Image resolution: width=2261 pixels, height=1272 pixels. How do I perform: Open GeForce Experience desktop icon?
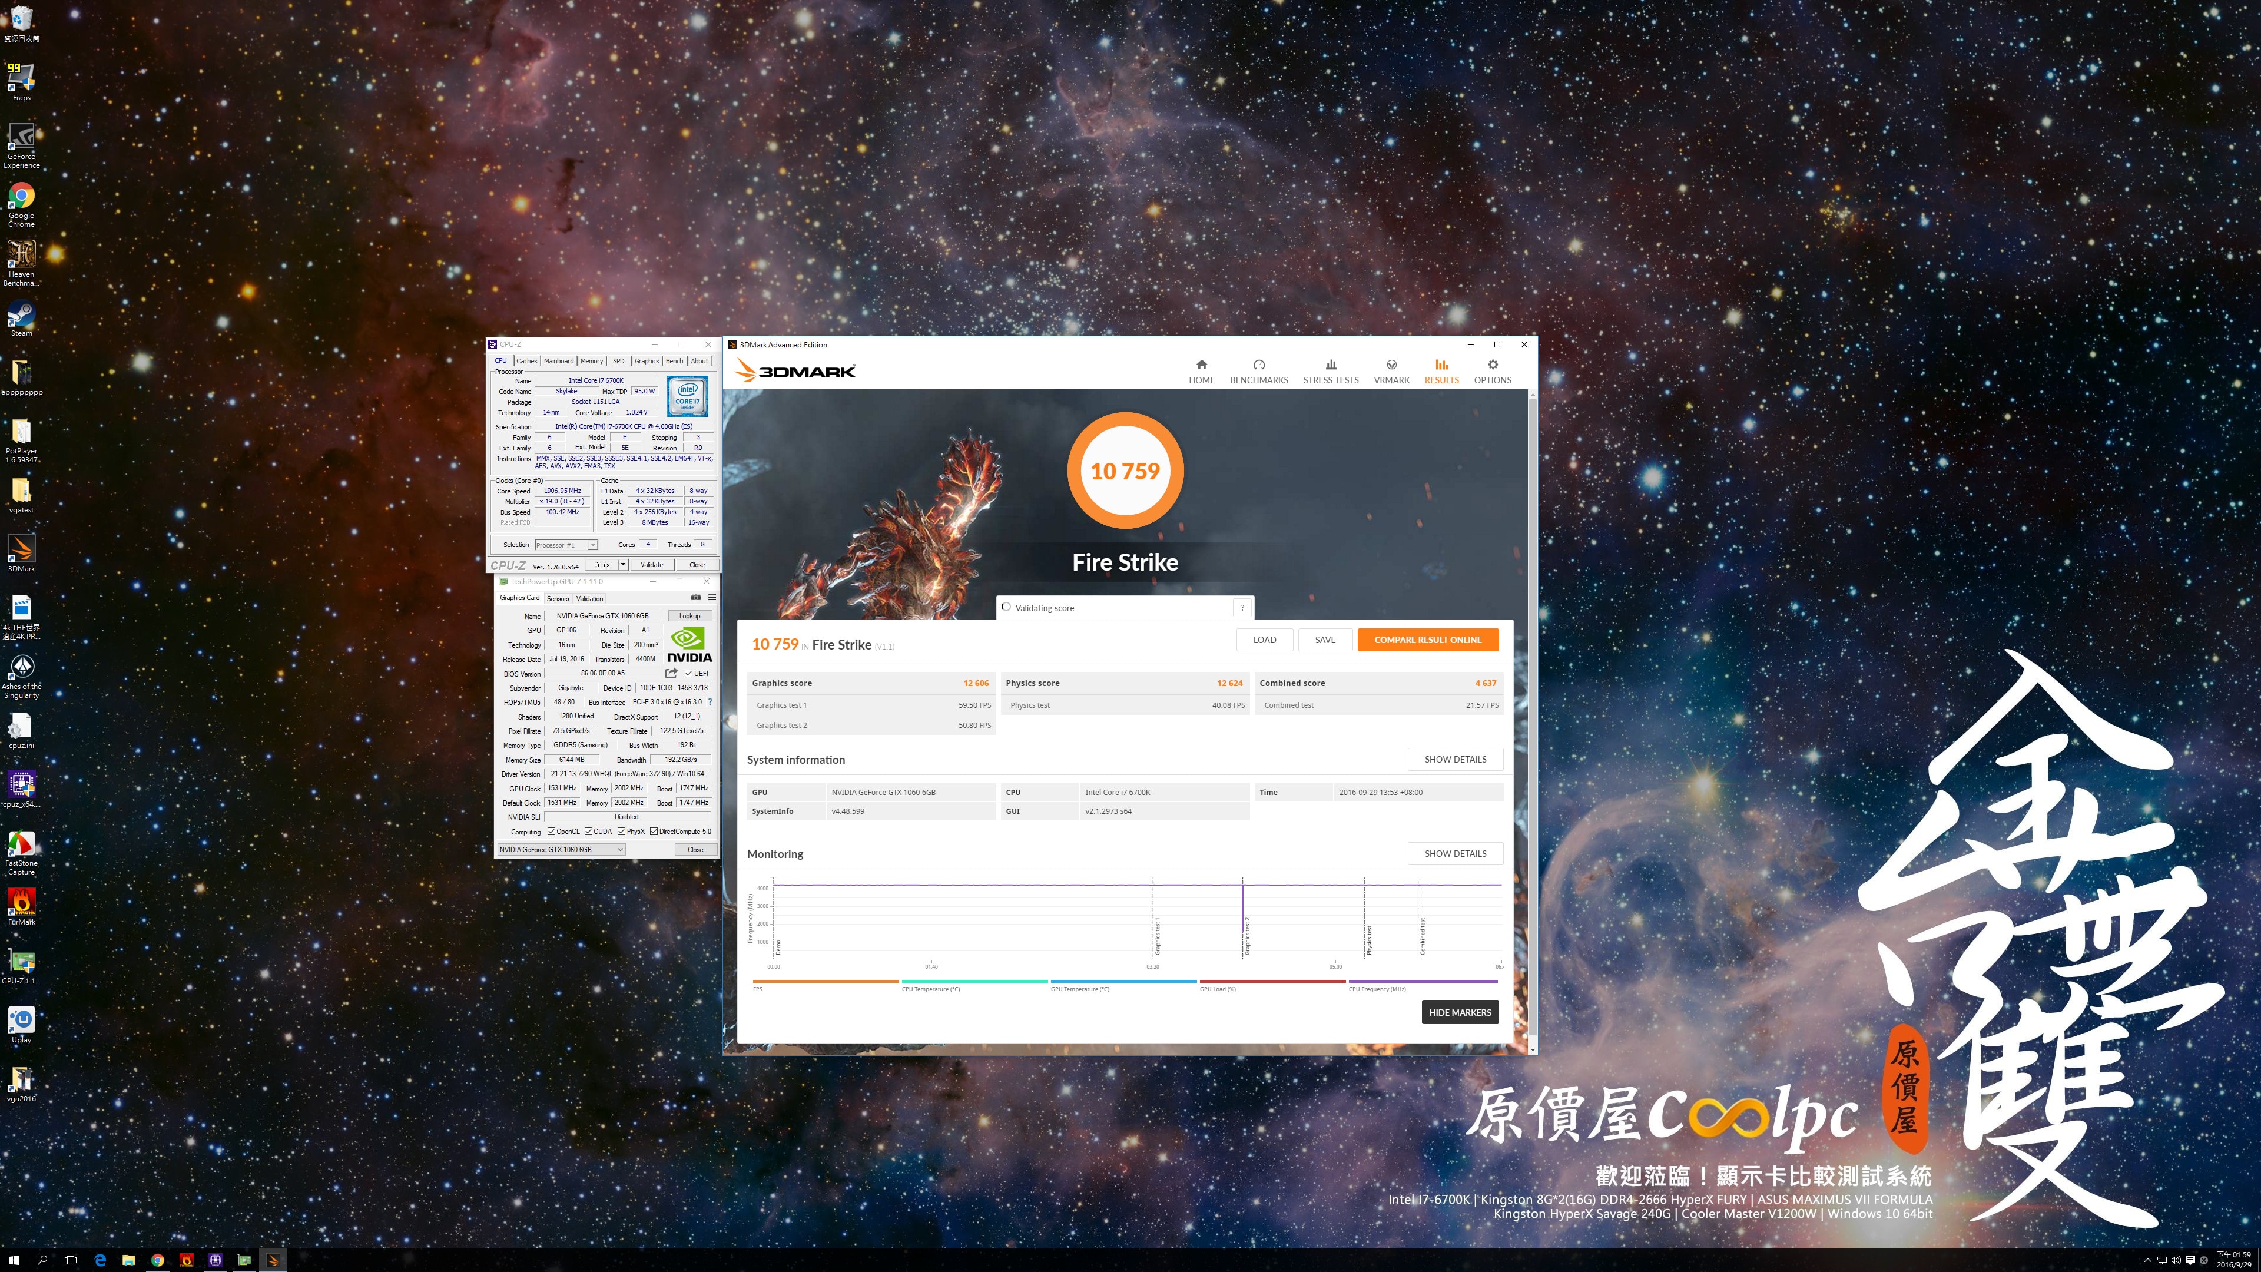pyautogui.click(x=21, y=145)
